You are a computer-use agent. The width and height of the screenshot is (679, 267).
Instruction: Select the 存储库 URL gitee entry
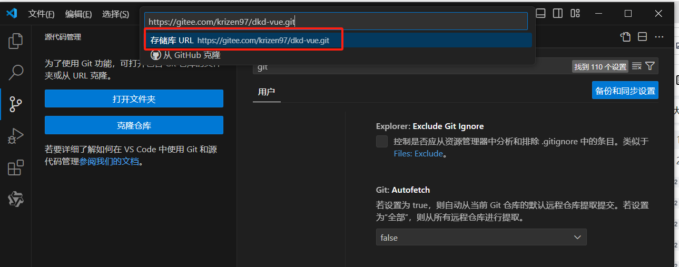338,40
